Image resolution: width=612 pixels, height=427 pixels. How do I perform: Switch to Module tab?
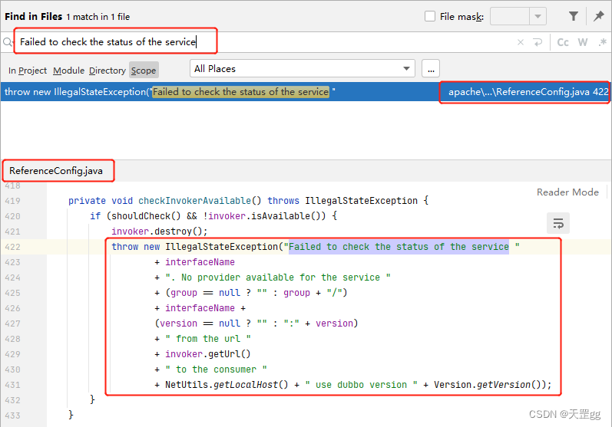tap(68, 71)
